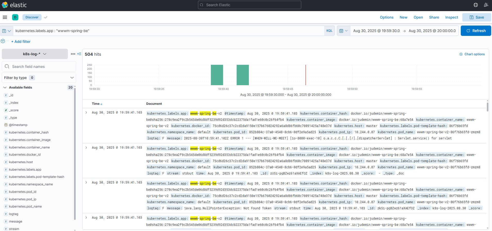Click the save icon on Save button
The width and height of the screenshot is (492, 231).
(x=472, y=17)
